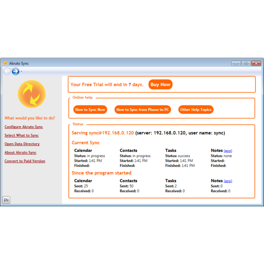This screenshot has width=264, height=264.
Task: Click the EN language button
Action: (x=6, y=200)
